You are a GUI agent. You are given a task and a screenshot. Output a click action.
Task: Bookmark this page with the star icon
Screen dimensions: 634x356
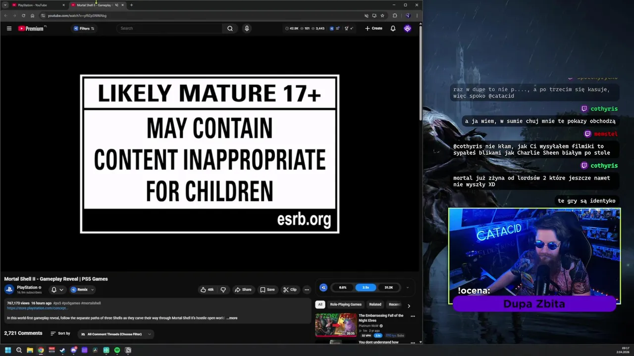click(382, 15)
